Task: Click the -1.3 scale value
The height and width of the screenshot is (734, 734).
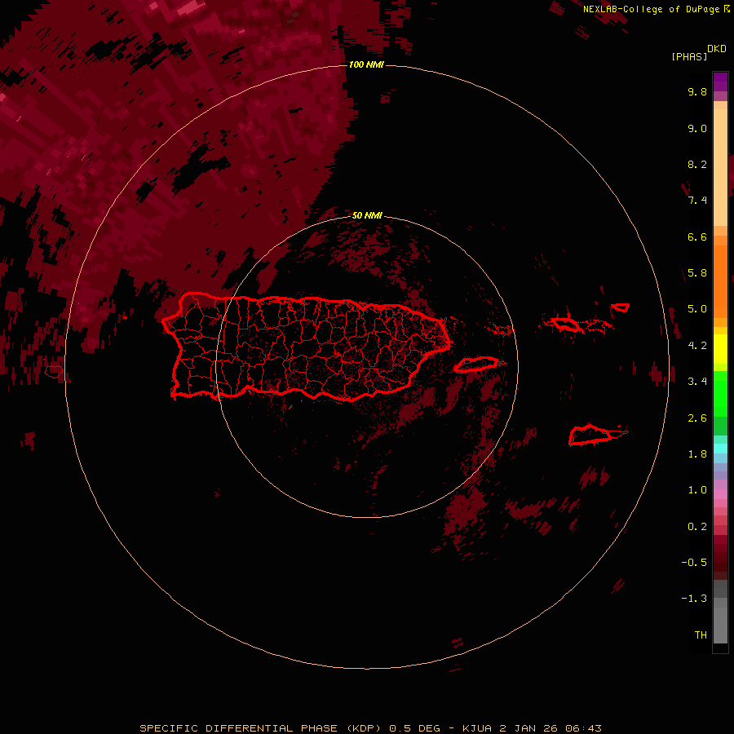Action: 694,599
